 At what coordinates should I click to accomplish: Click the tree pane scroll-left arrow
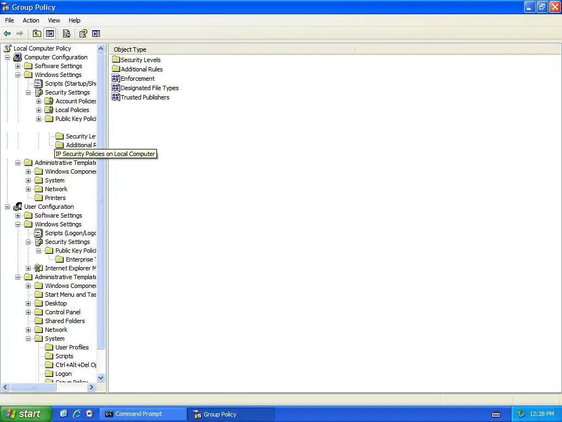pos(5,387)
